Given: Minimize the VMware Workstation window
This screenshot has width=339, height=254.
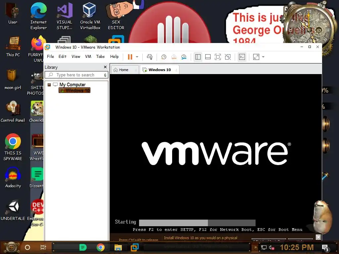Looking at the screenshot, I should click(302, 47).
